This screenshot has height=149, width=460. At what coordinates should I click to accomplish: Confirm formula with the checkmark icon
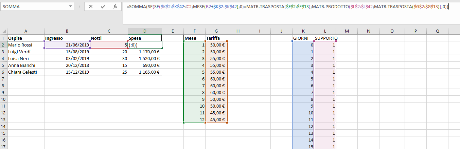click(103, 6)
